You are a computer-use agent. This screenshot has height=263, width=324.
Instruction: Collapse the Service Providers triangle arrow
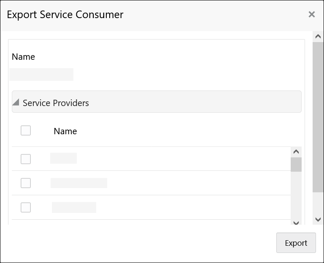coord(16,102)
